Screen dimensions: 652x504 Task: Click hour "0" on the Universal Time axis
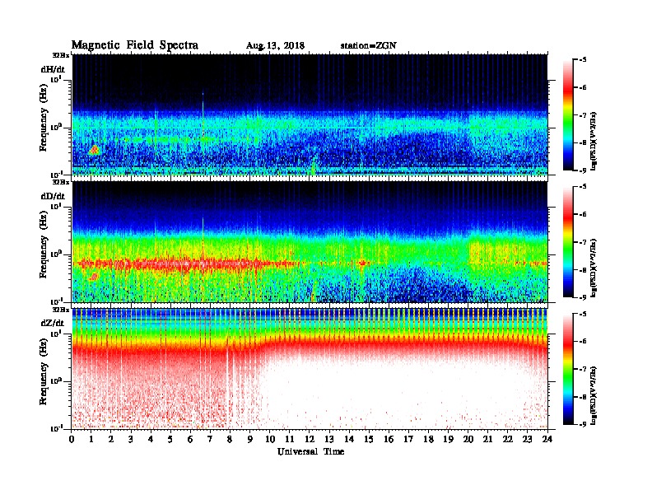(x=72, y=439)
